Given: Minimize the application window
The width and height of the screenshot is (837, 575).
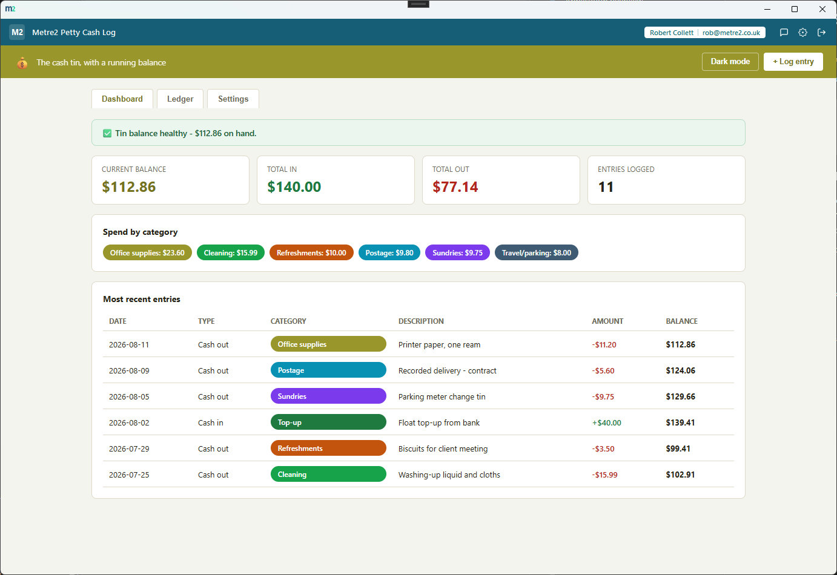Looking at the screenshot, I should pos(767,9).
